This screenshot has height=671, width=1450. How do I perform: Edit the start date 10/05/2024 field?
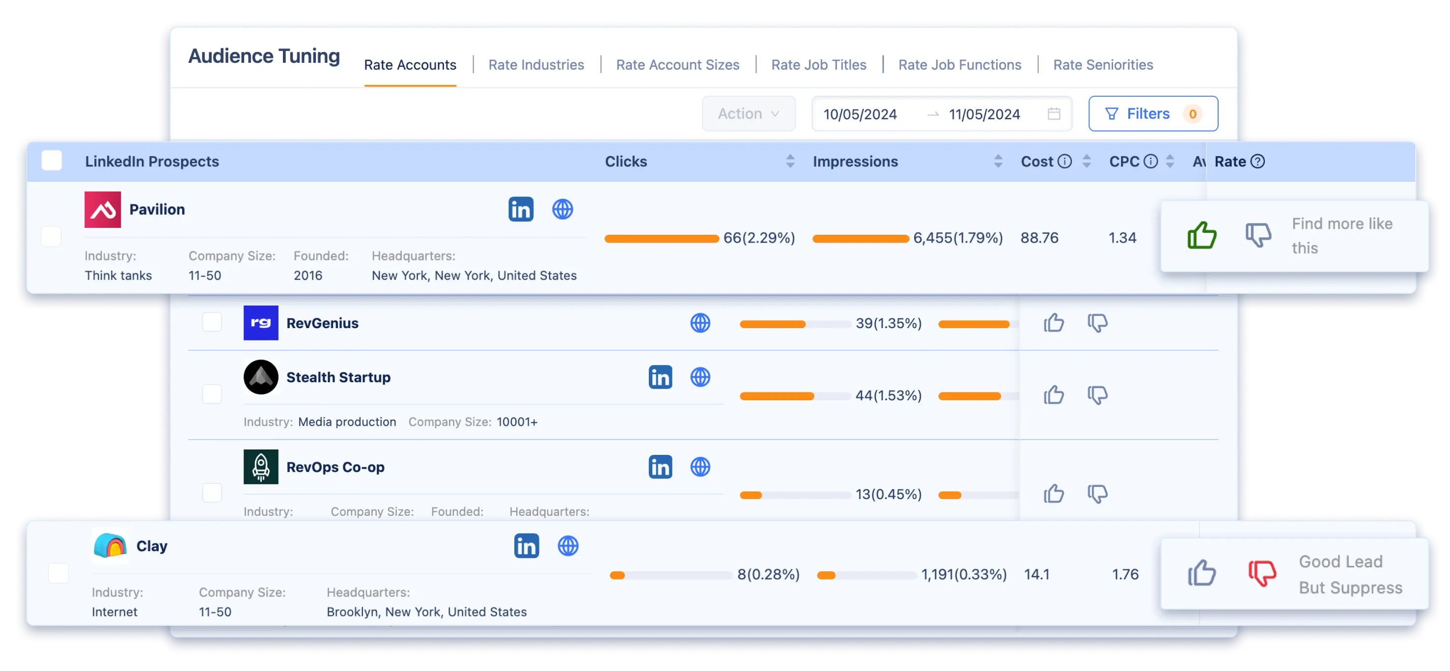tap(860, 114)
